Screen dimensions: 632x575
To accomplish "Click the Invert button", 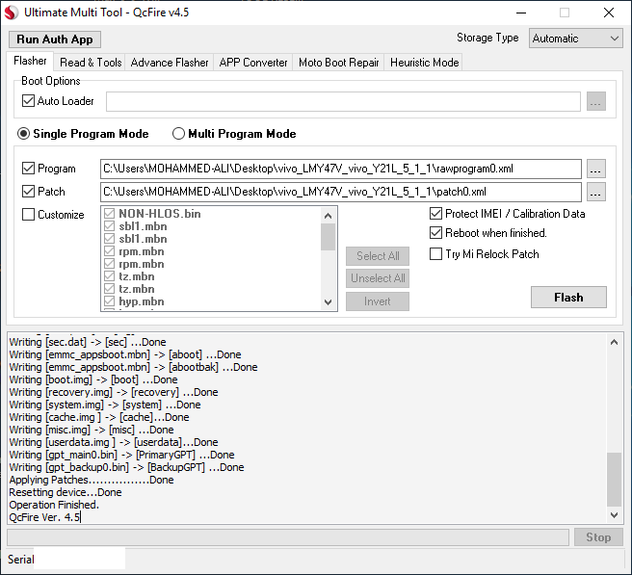I will click(x=378, y=301).
